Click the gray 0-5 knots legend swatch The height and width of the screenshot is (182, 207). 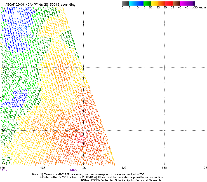tap(125, 3)
